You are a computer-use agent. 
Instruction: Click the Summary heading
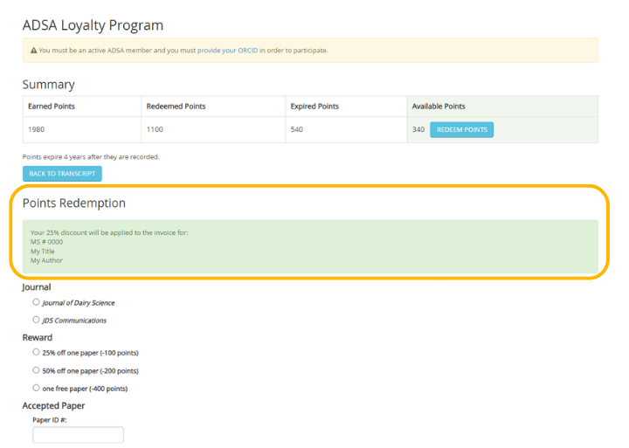click(x=49, y=85)
